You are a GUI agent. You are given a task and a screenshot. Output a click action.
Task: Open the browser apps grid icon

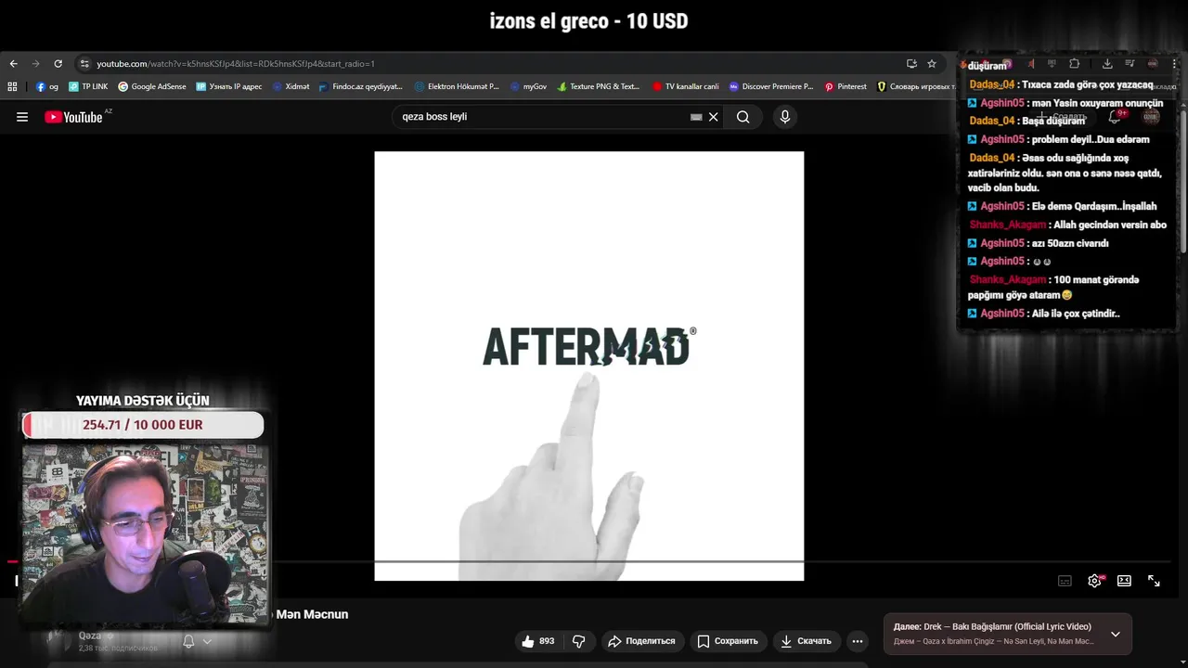tap(12, 86)
